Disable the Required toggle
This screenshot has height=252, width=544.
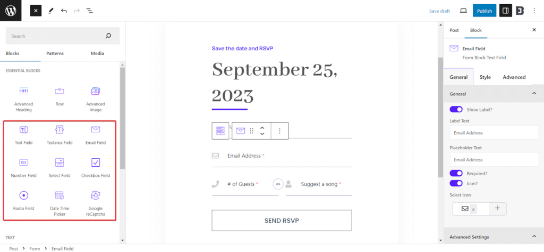pos(456,173)
